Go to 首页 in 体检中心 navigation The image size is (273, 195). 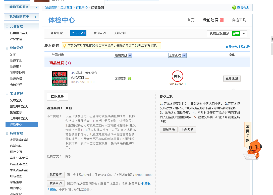[x=191, y=20]
